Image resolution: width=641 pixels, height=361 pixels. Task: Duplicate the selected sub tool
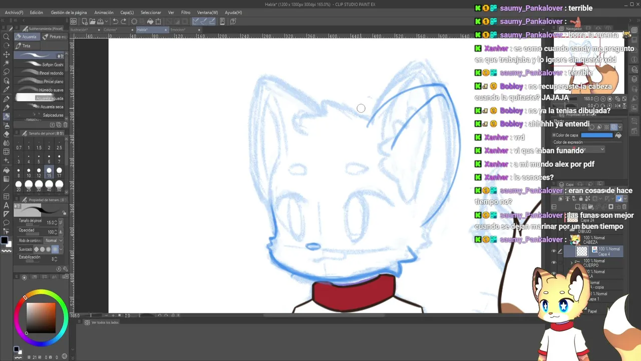pyautogui.click(x=59, y=125)
